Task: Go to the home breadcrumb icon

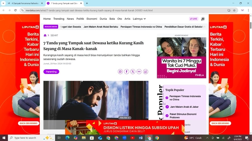Action: 45,35
